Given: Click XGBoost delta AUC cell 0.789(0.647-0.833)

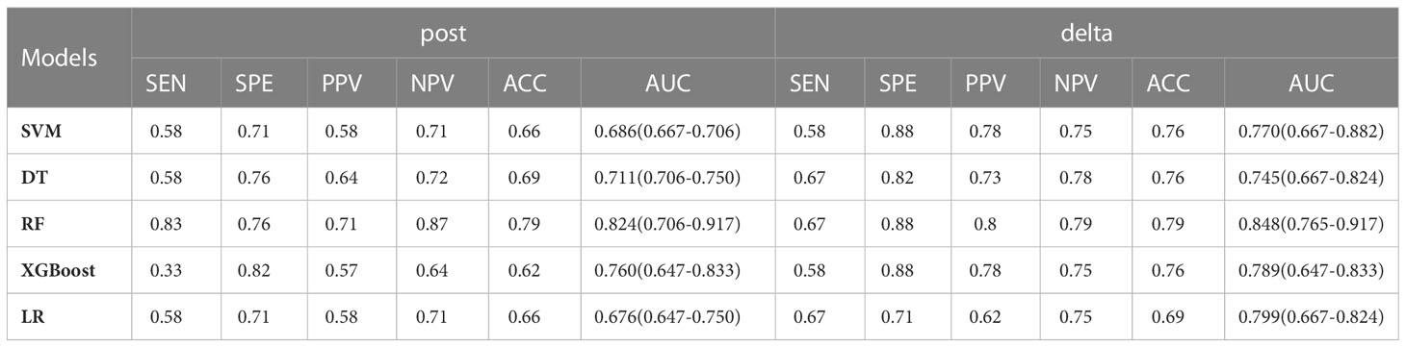Looking at the screenshot, I should pyautogui.click(x=1311, y=271).
